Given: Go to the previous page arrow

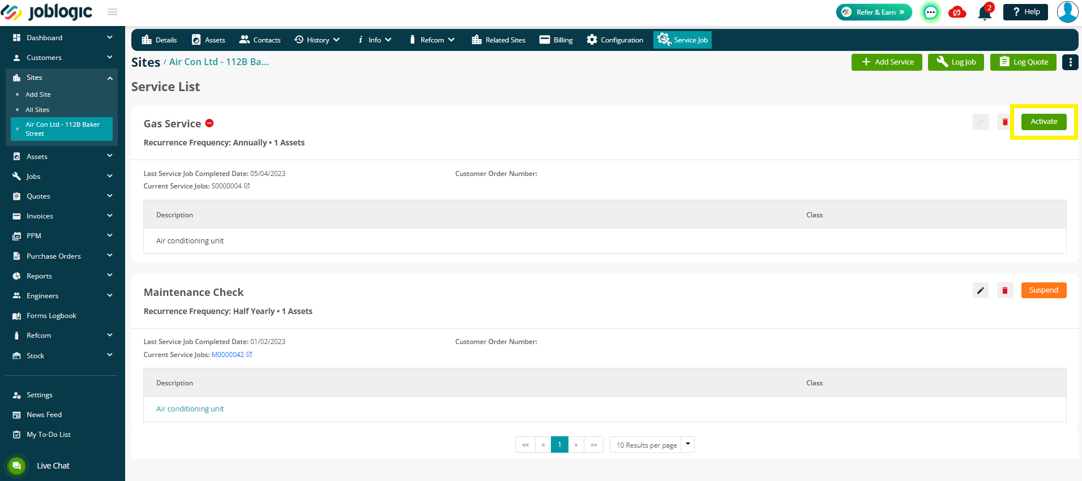Looking at the screenshot, I should point(543,445).
